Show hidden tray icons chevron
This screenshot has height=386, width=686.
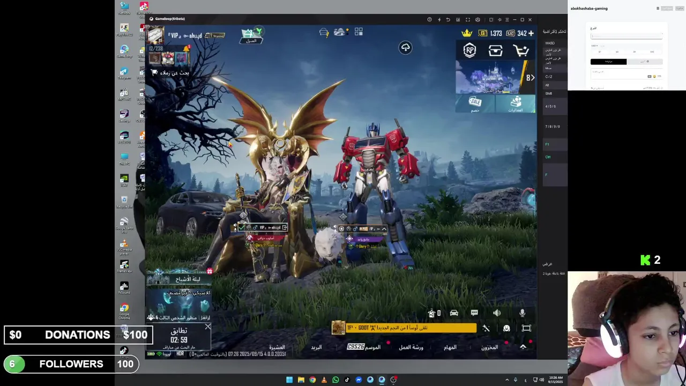pyautogui.click(x=507, y=380)
